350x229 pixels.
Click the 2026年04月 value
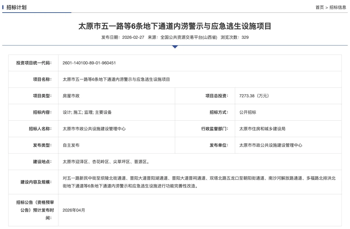coord(74,210)
